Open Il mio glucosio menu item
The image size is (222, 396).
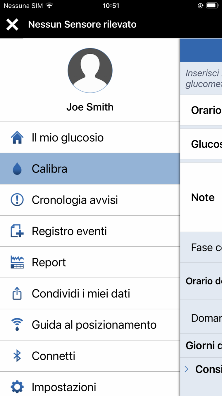click(68, 138)
